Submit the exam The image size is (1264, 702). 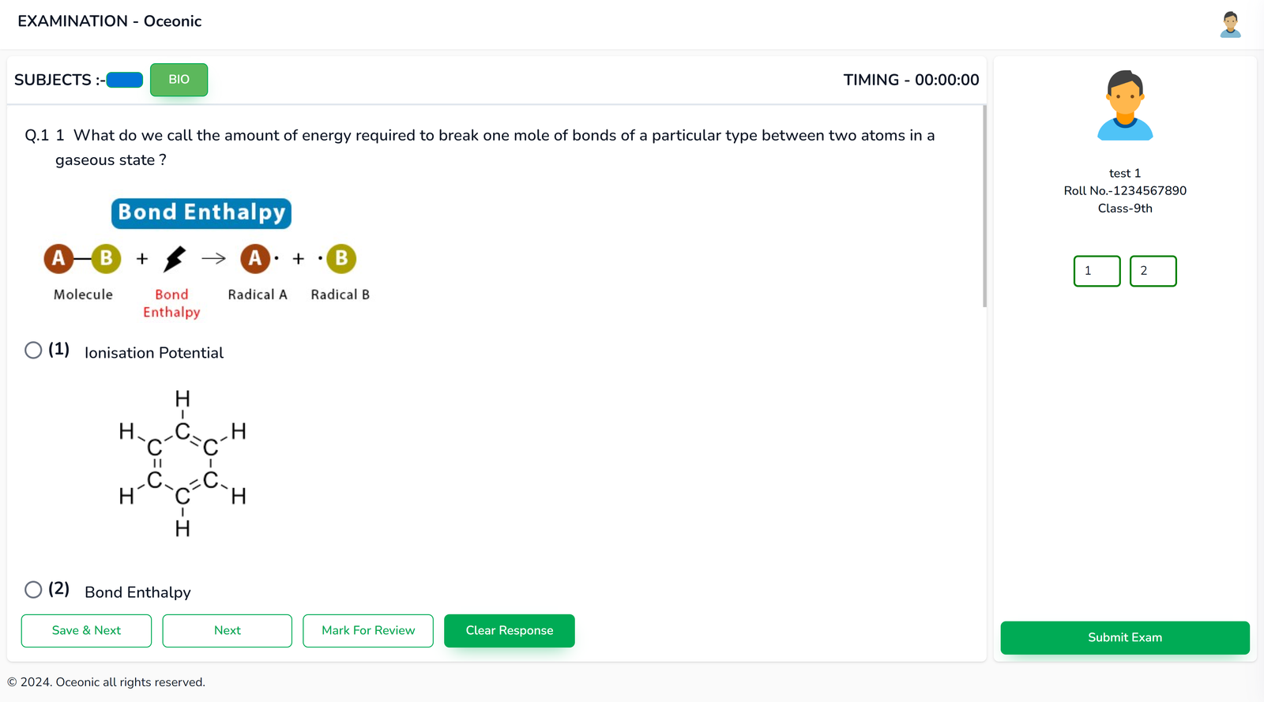(x=1125, y=638)
